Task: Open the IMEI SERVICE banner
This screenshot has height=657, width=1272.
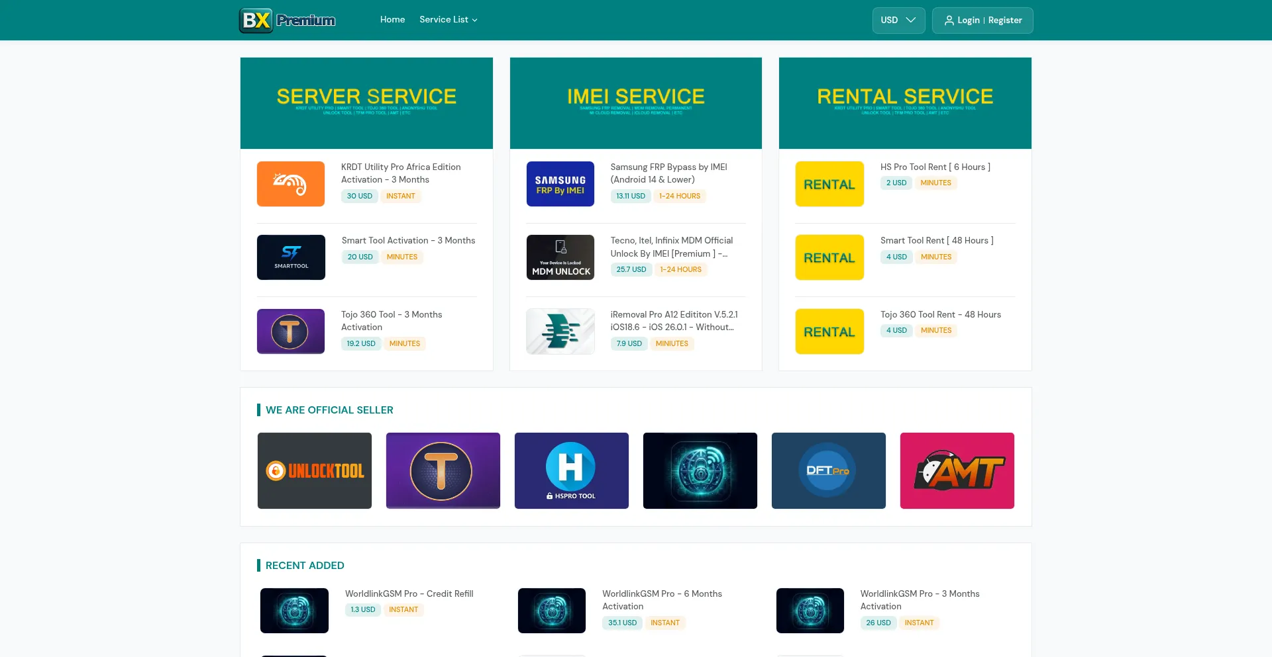Action: pyautogui.click(x=636, y=103)
